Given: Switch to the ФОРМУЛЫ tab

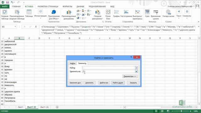Looking at the screenshot, I should click(68, 6).
